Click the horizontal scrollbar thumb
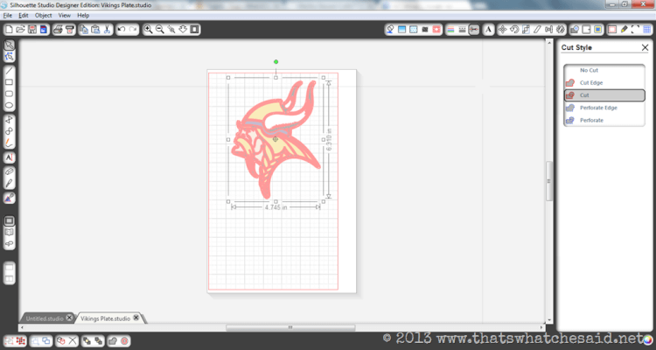Screen dimensions: 656x350 [290, 327]
